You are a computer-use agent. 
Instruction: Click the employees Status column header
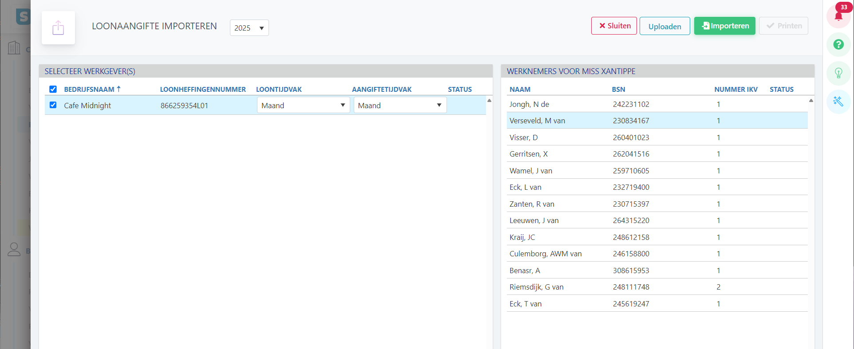click(782, 89)
